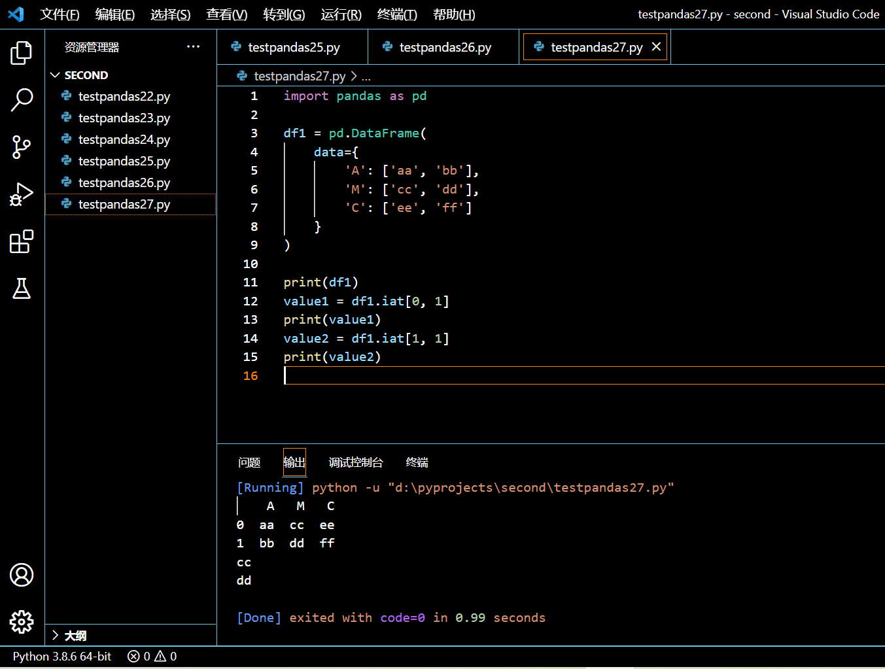Click line number 3 in gutter
The image size is (885, 669).
point(254,133)
